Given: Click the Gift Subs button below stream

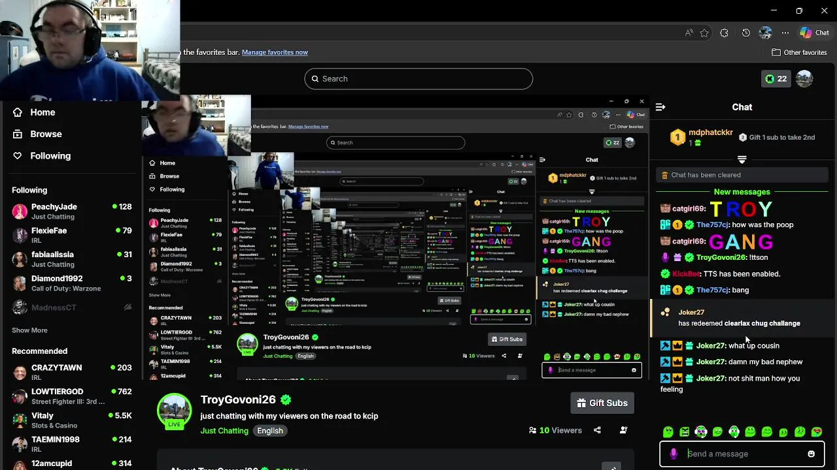Looking at the screenshot, I should 602,403.
